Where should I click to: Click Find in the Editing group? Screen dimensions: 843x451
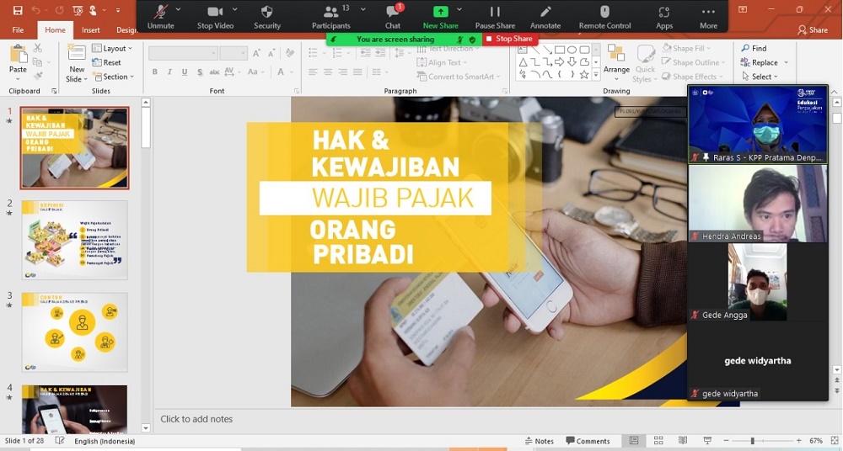(754, 48)
